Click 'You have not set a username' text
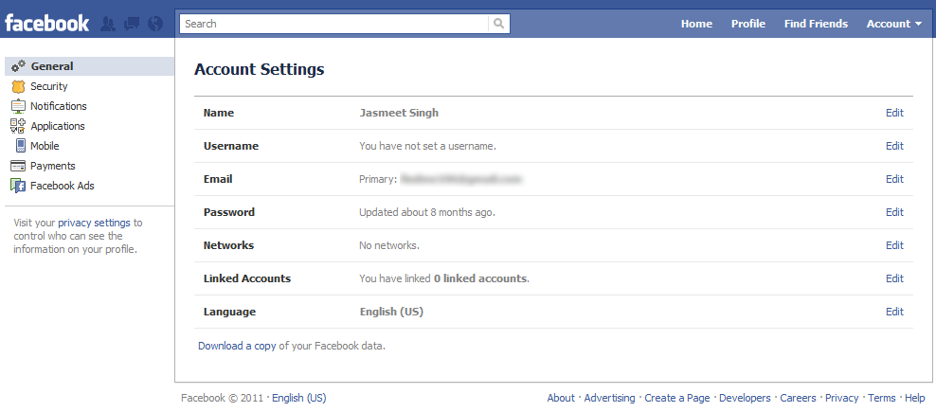 (427, 146)
